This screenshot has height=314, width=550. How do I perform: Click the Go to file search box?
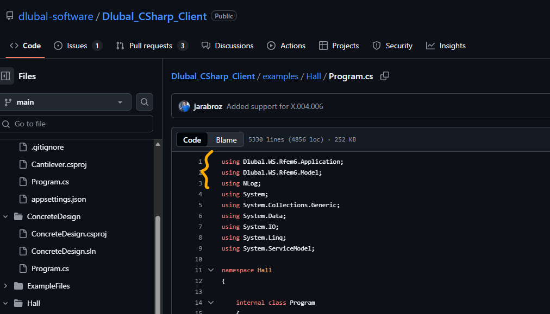tap(76, 124)
